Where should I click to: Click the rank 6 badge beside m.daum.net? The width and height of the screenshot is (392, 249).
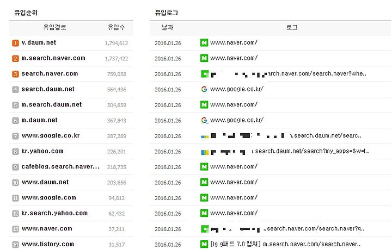point(15,120)
